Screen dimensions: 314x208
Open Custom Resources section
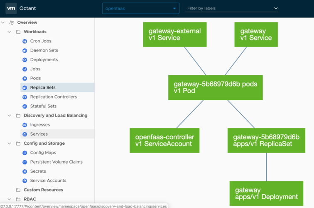[43, 190]
